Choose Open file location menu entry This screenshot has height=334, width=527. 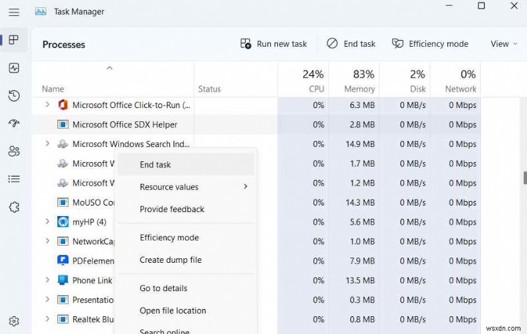pyautogui.click(x=186, y=310)
